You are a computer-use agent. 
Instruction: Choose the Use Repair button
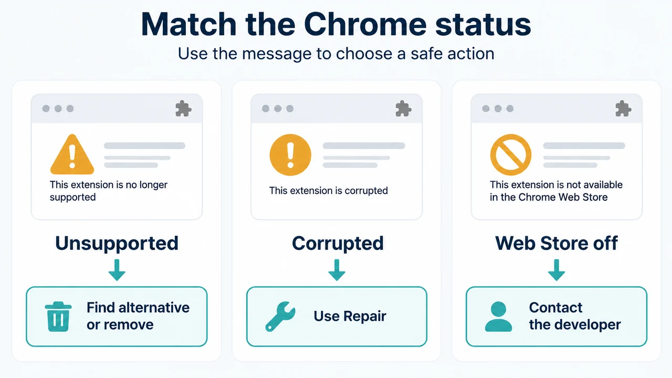pos(337,317)
